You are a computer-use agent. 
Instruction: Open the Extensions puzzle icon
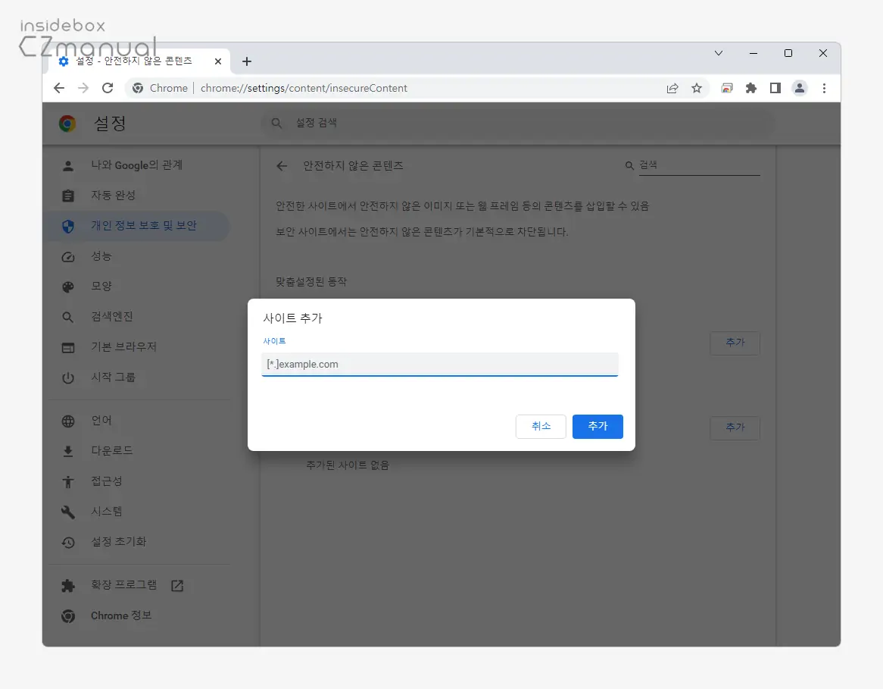751,88
